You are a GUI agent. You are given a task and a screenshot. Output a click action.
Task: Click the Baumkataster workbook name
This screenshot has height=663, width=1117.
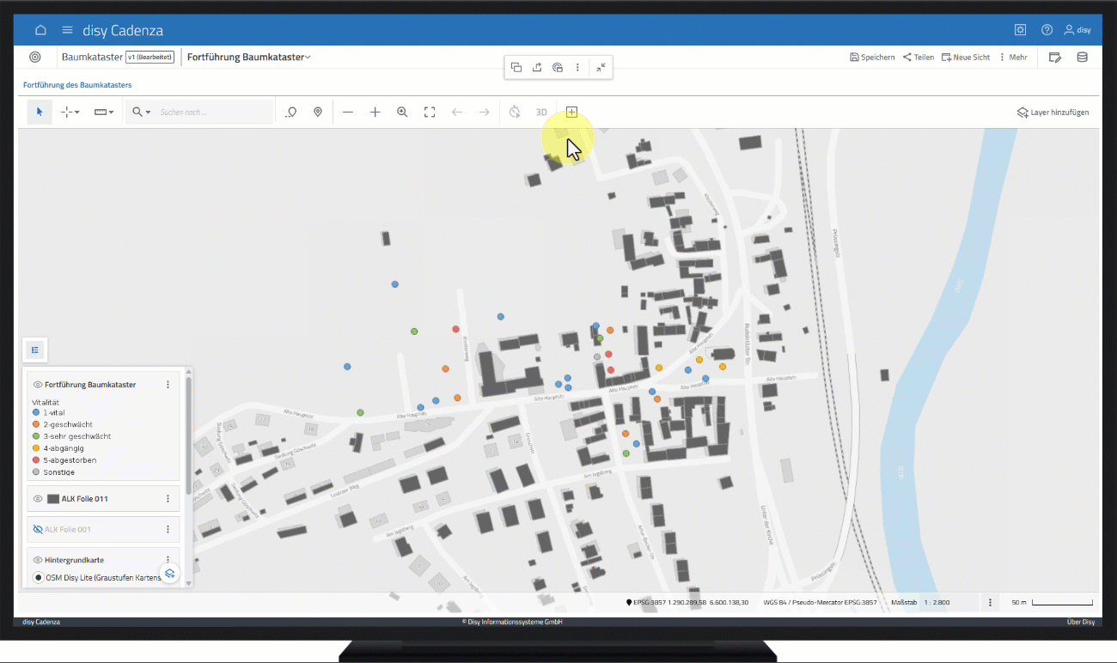(93, 58)
